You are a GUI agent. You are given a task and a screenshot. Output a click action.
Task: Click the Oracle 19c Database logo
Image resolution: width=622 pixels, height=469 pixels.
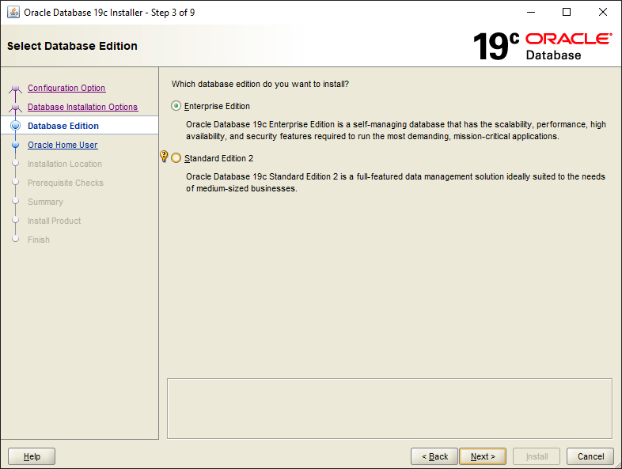542,46
